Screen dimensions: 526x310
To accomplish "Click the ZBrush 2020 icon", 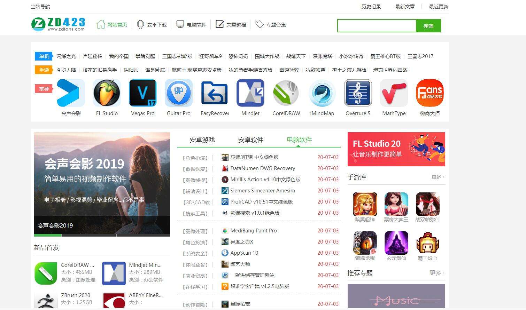I will [x=46, y=300].
